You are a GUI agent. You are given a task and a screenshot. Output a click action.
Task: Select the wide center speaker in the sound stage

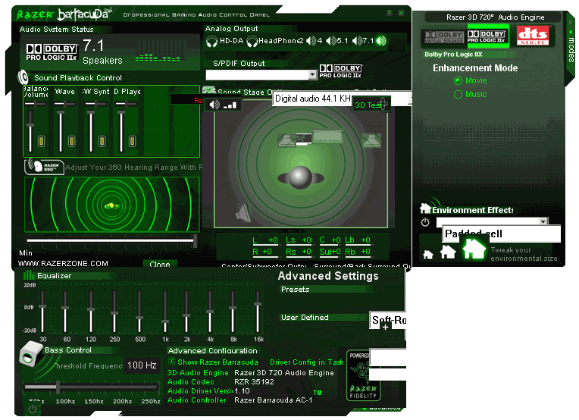327,136
